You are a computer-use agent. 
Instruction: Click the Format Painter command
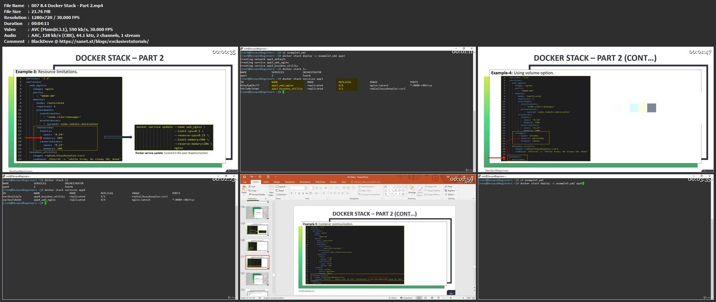[257, 194]
